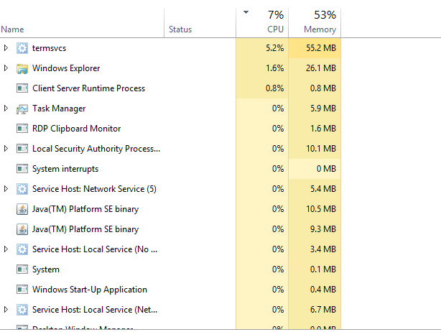Sort by the Memory column header
Screen dimensions: 441x332
tap(320, 29)
